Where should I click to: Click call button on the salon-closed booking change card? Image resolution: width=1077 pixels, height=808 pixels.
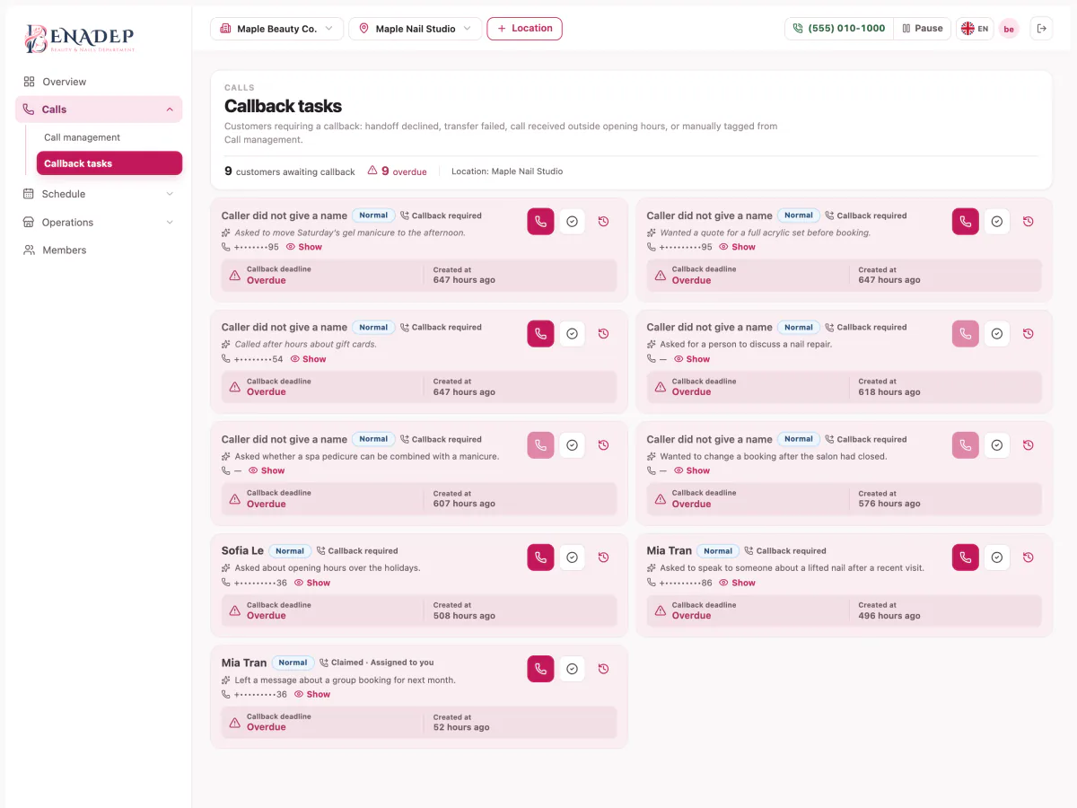[x=966, y=445]
